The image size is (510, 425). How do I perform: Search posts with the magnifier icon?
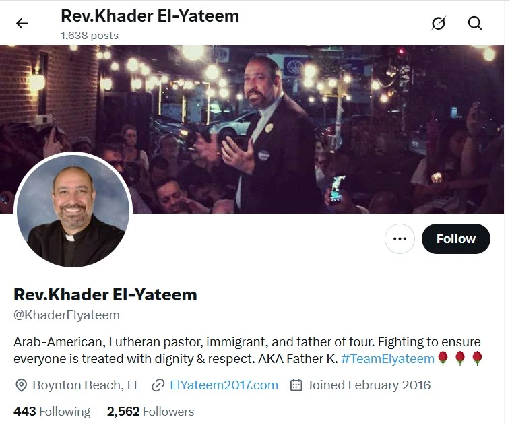[x=474, y=24]
